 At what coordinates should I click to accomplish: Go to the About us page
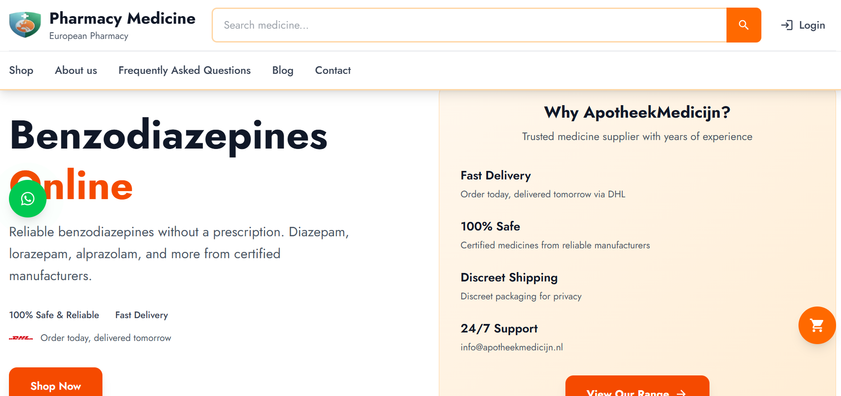coord(76,70)
